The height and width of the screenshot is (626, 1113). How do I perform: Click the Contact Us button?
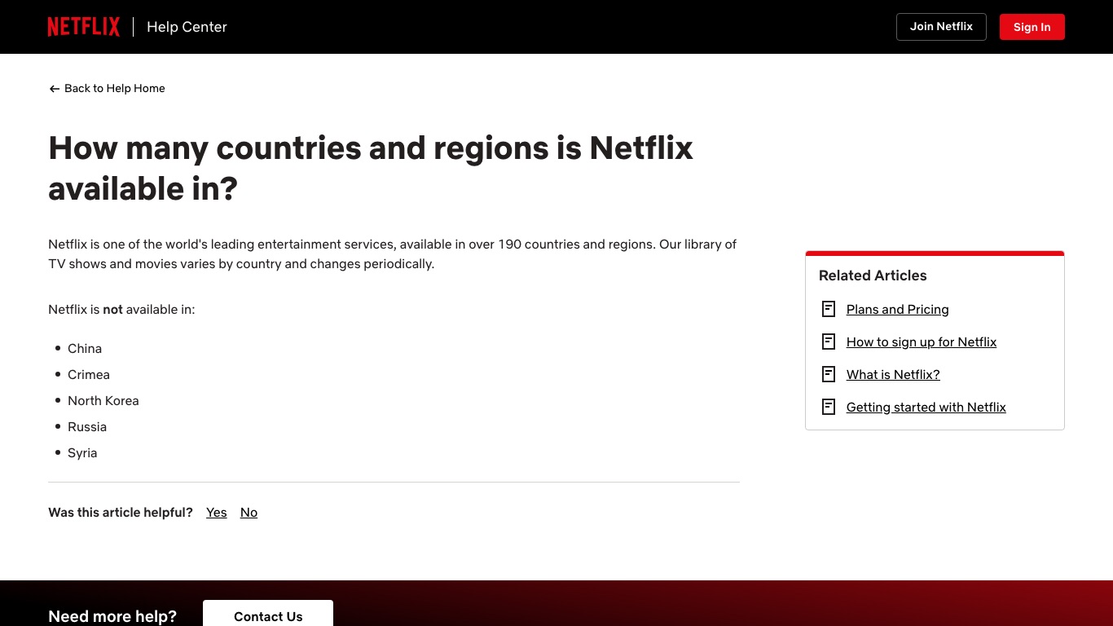point(268,616)
